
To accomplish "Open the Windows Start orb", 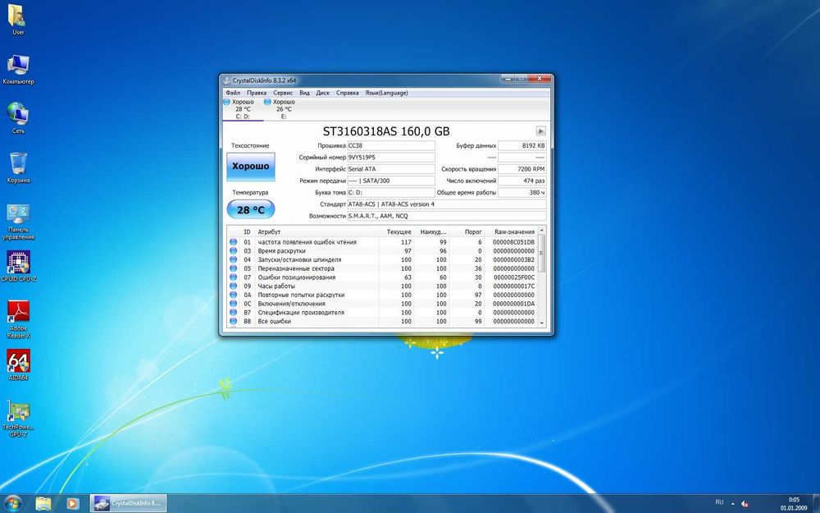I will pyautogui.click(x=12, y=503).
